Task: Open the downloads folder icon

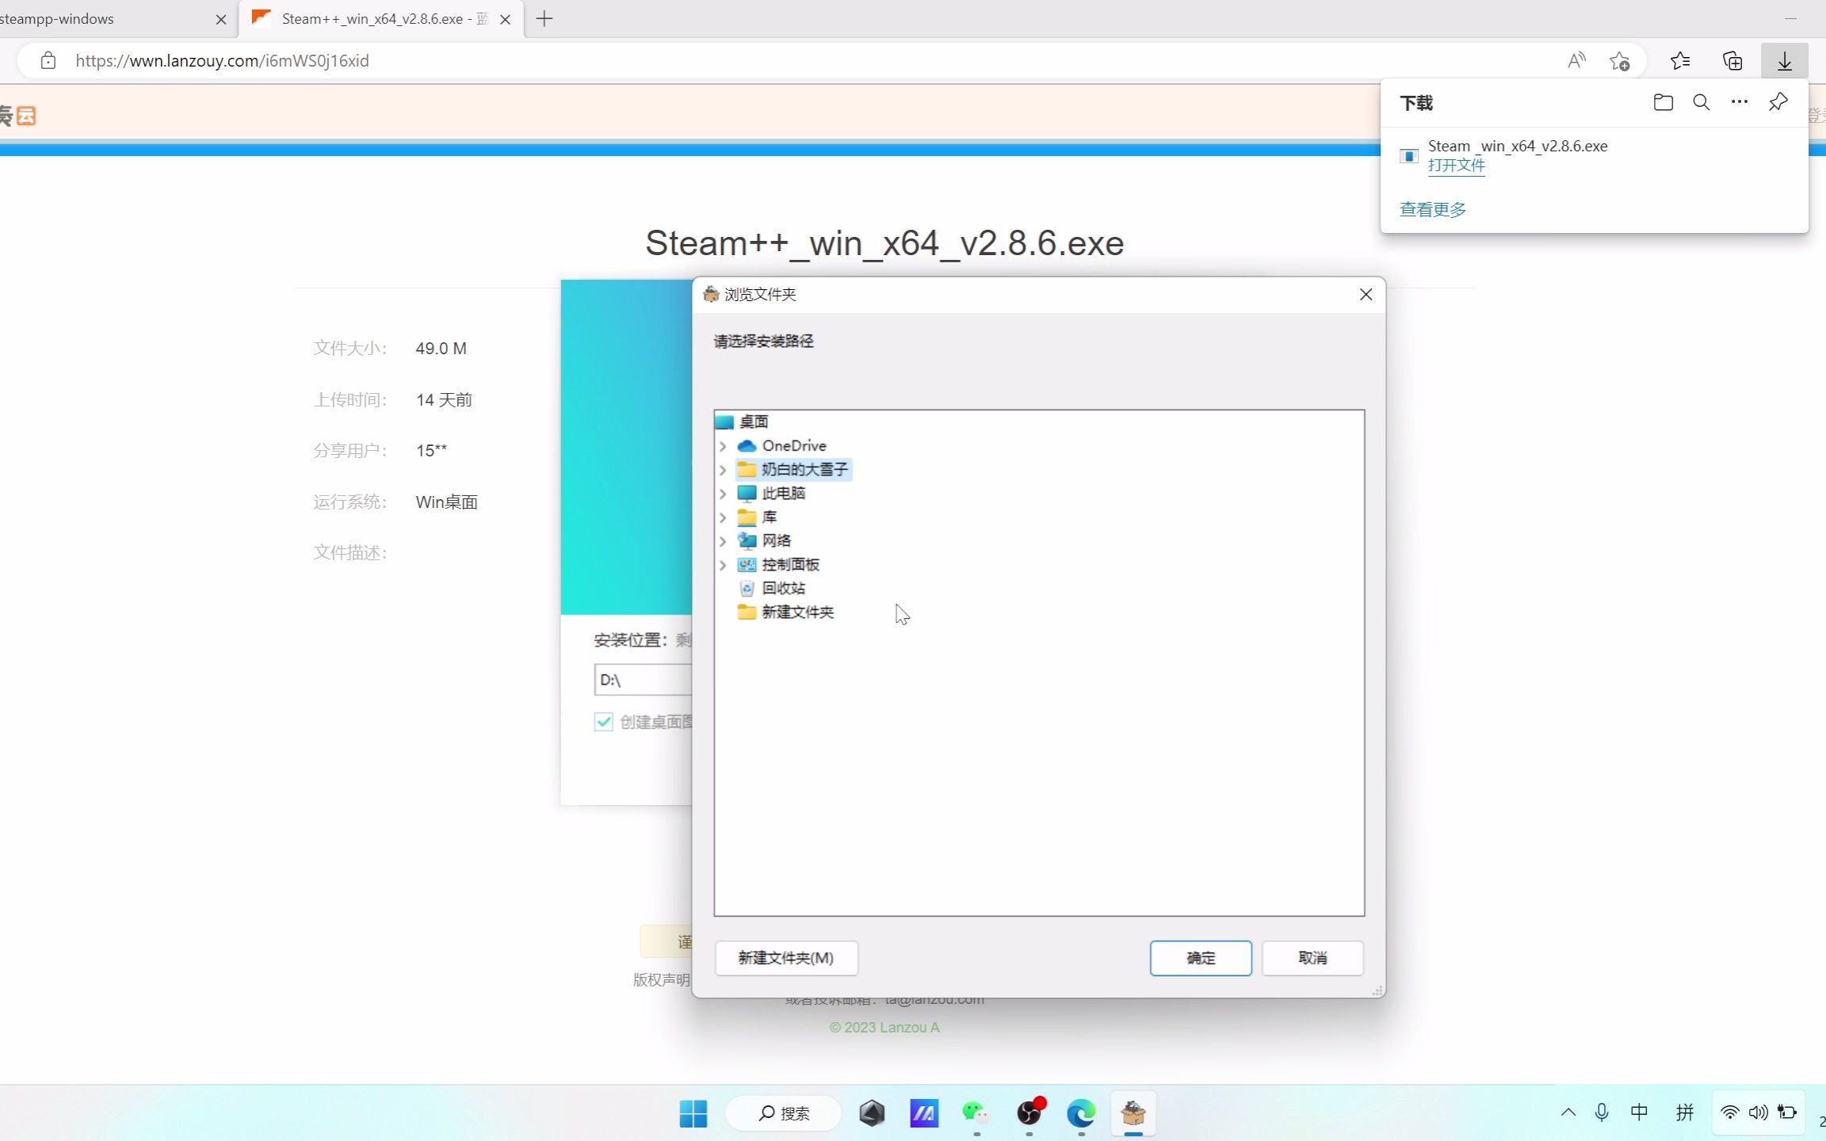Action: (1663, 102)
